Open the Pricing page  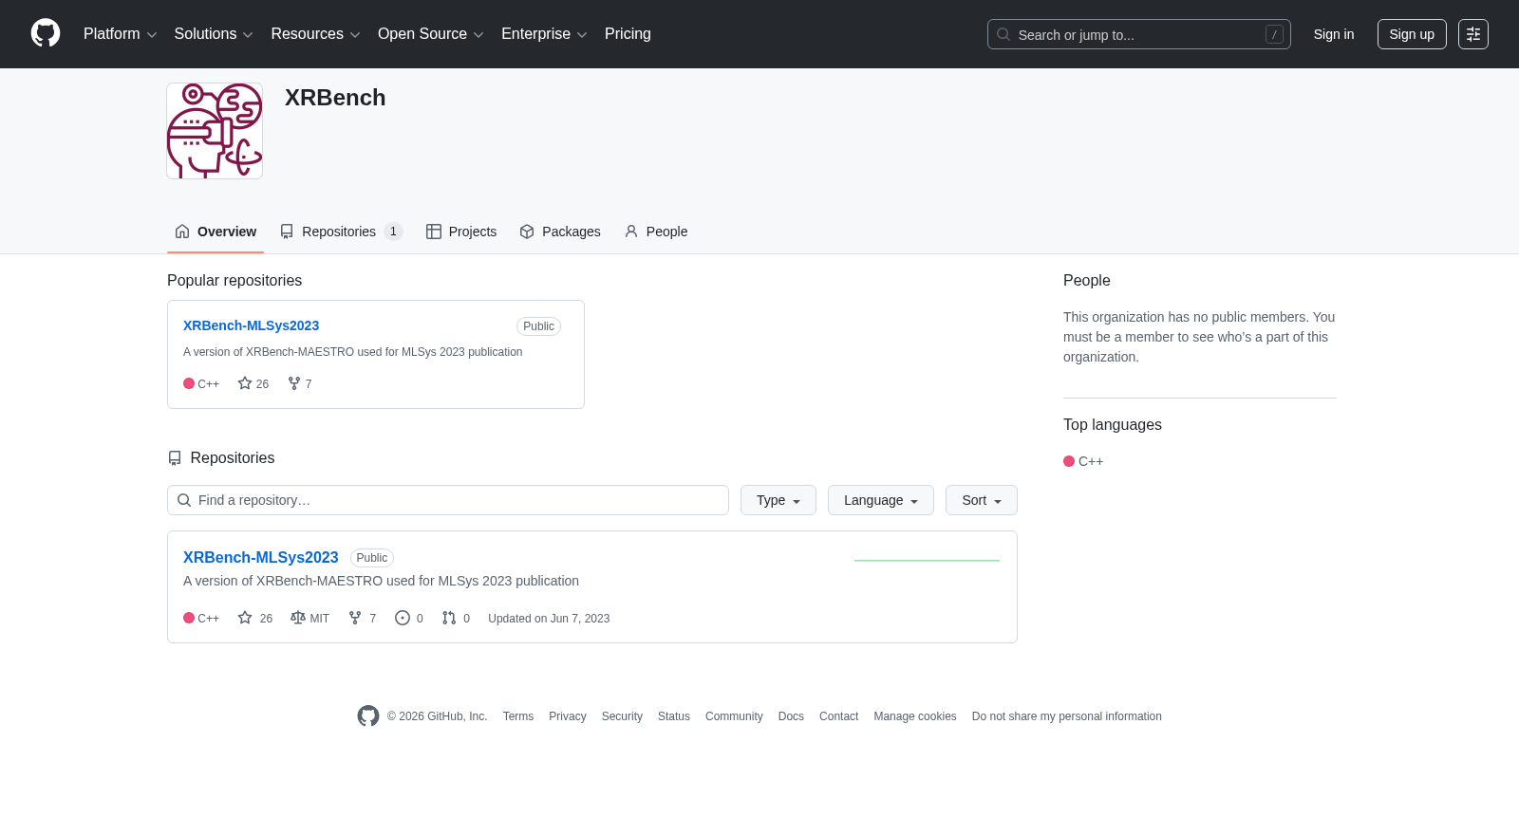[628, 34]
